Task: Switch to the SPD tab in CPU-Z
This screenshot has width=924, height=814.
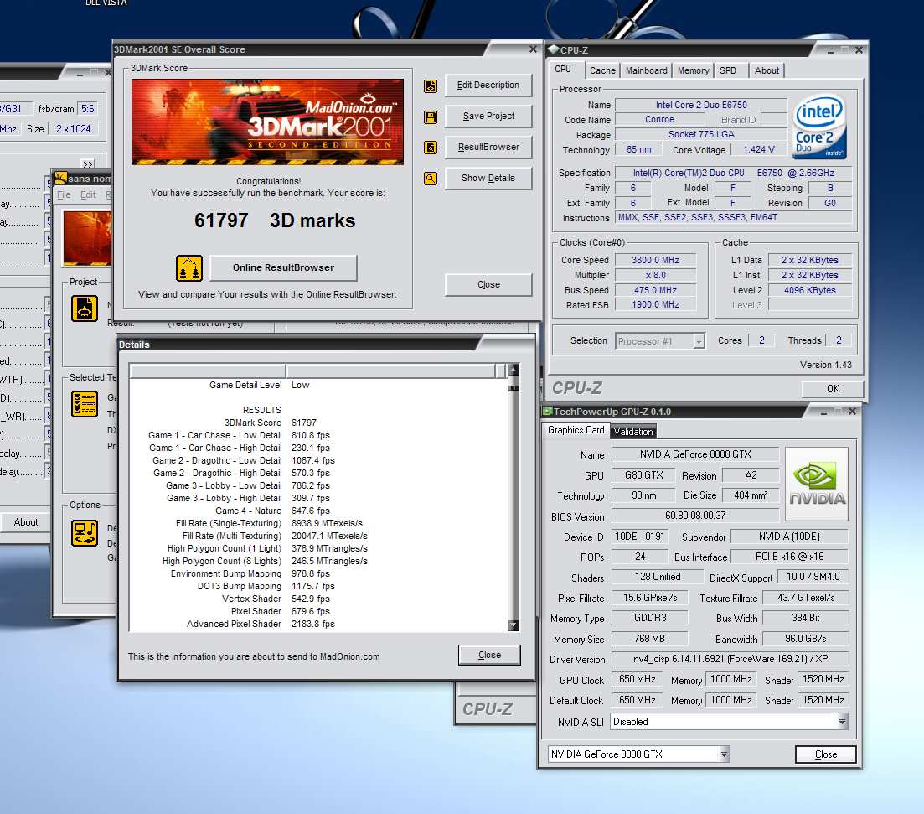Action: coord(728,70)
